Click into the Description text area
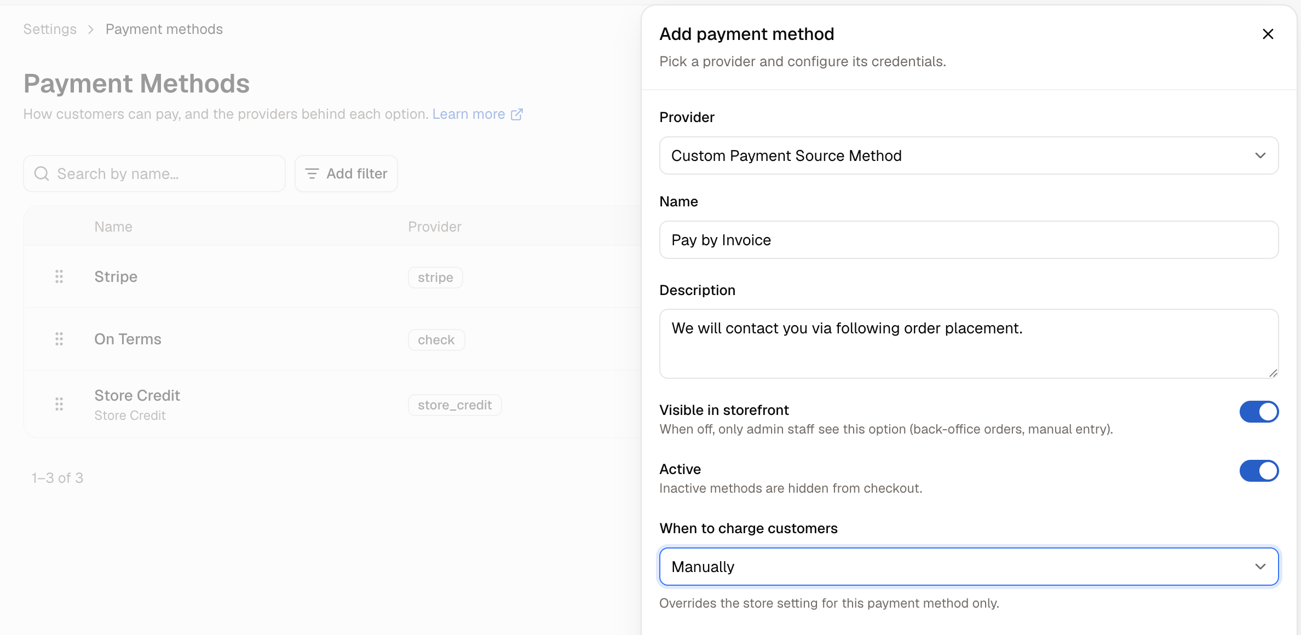The width and height of the screenshot is (1301, 635). tap(969, 344)
